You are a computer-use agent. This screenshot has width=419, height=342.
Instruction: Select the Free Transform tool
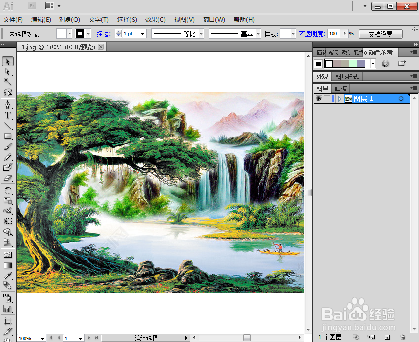point(8,221)
